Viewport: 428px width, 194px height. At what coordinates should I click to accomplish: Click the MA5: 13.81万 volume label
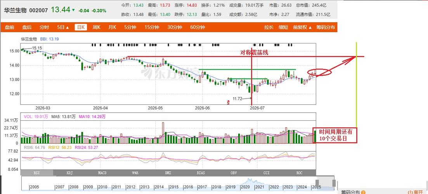tap(64, 116)
